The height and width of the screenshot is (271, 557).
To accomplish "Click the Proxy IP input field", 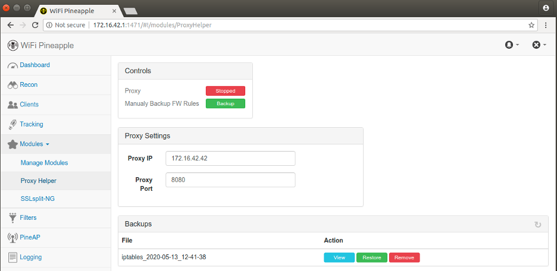I will coord(230,158).
